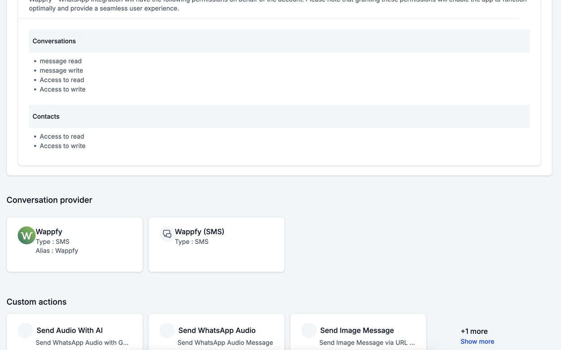Click the green Wappfy W logo icon
The height and width of the screenshot is (350, 561).
pos(26,235)
